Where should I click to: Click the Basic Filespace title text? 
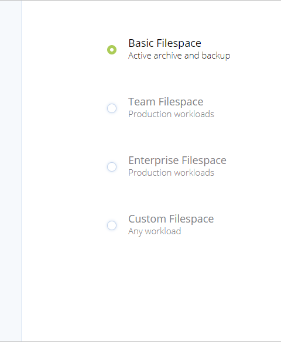click(x=165, y=43)
